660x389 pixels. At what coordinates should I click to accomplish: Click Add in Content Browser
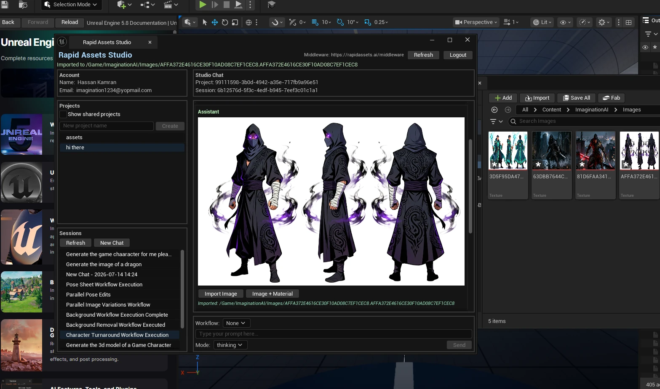(503, 98)
